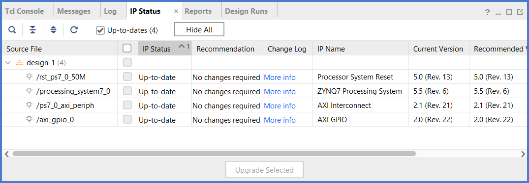Click current version 5.5 (Rev. 6)
Screen dimensions: 529x183
tap(431, 91)
